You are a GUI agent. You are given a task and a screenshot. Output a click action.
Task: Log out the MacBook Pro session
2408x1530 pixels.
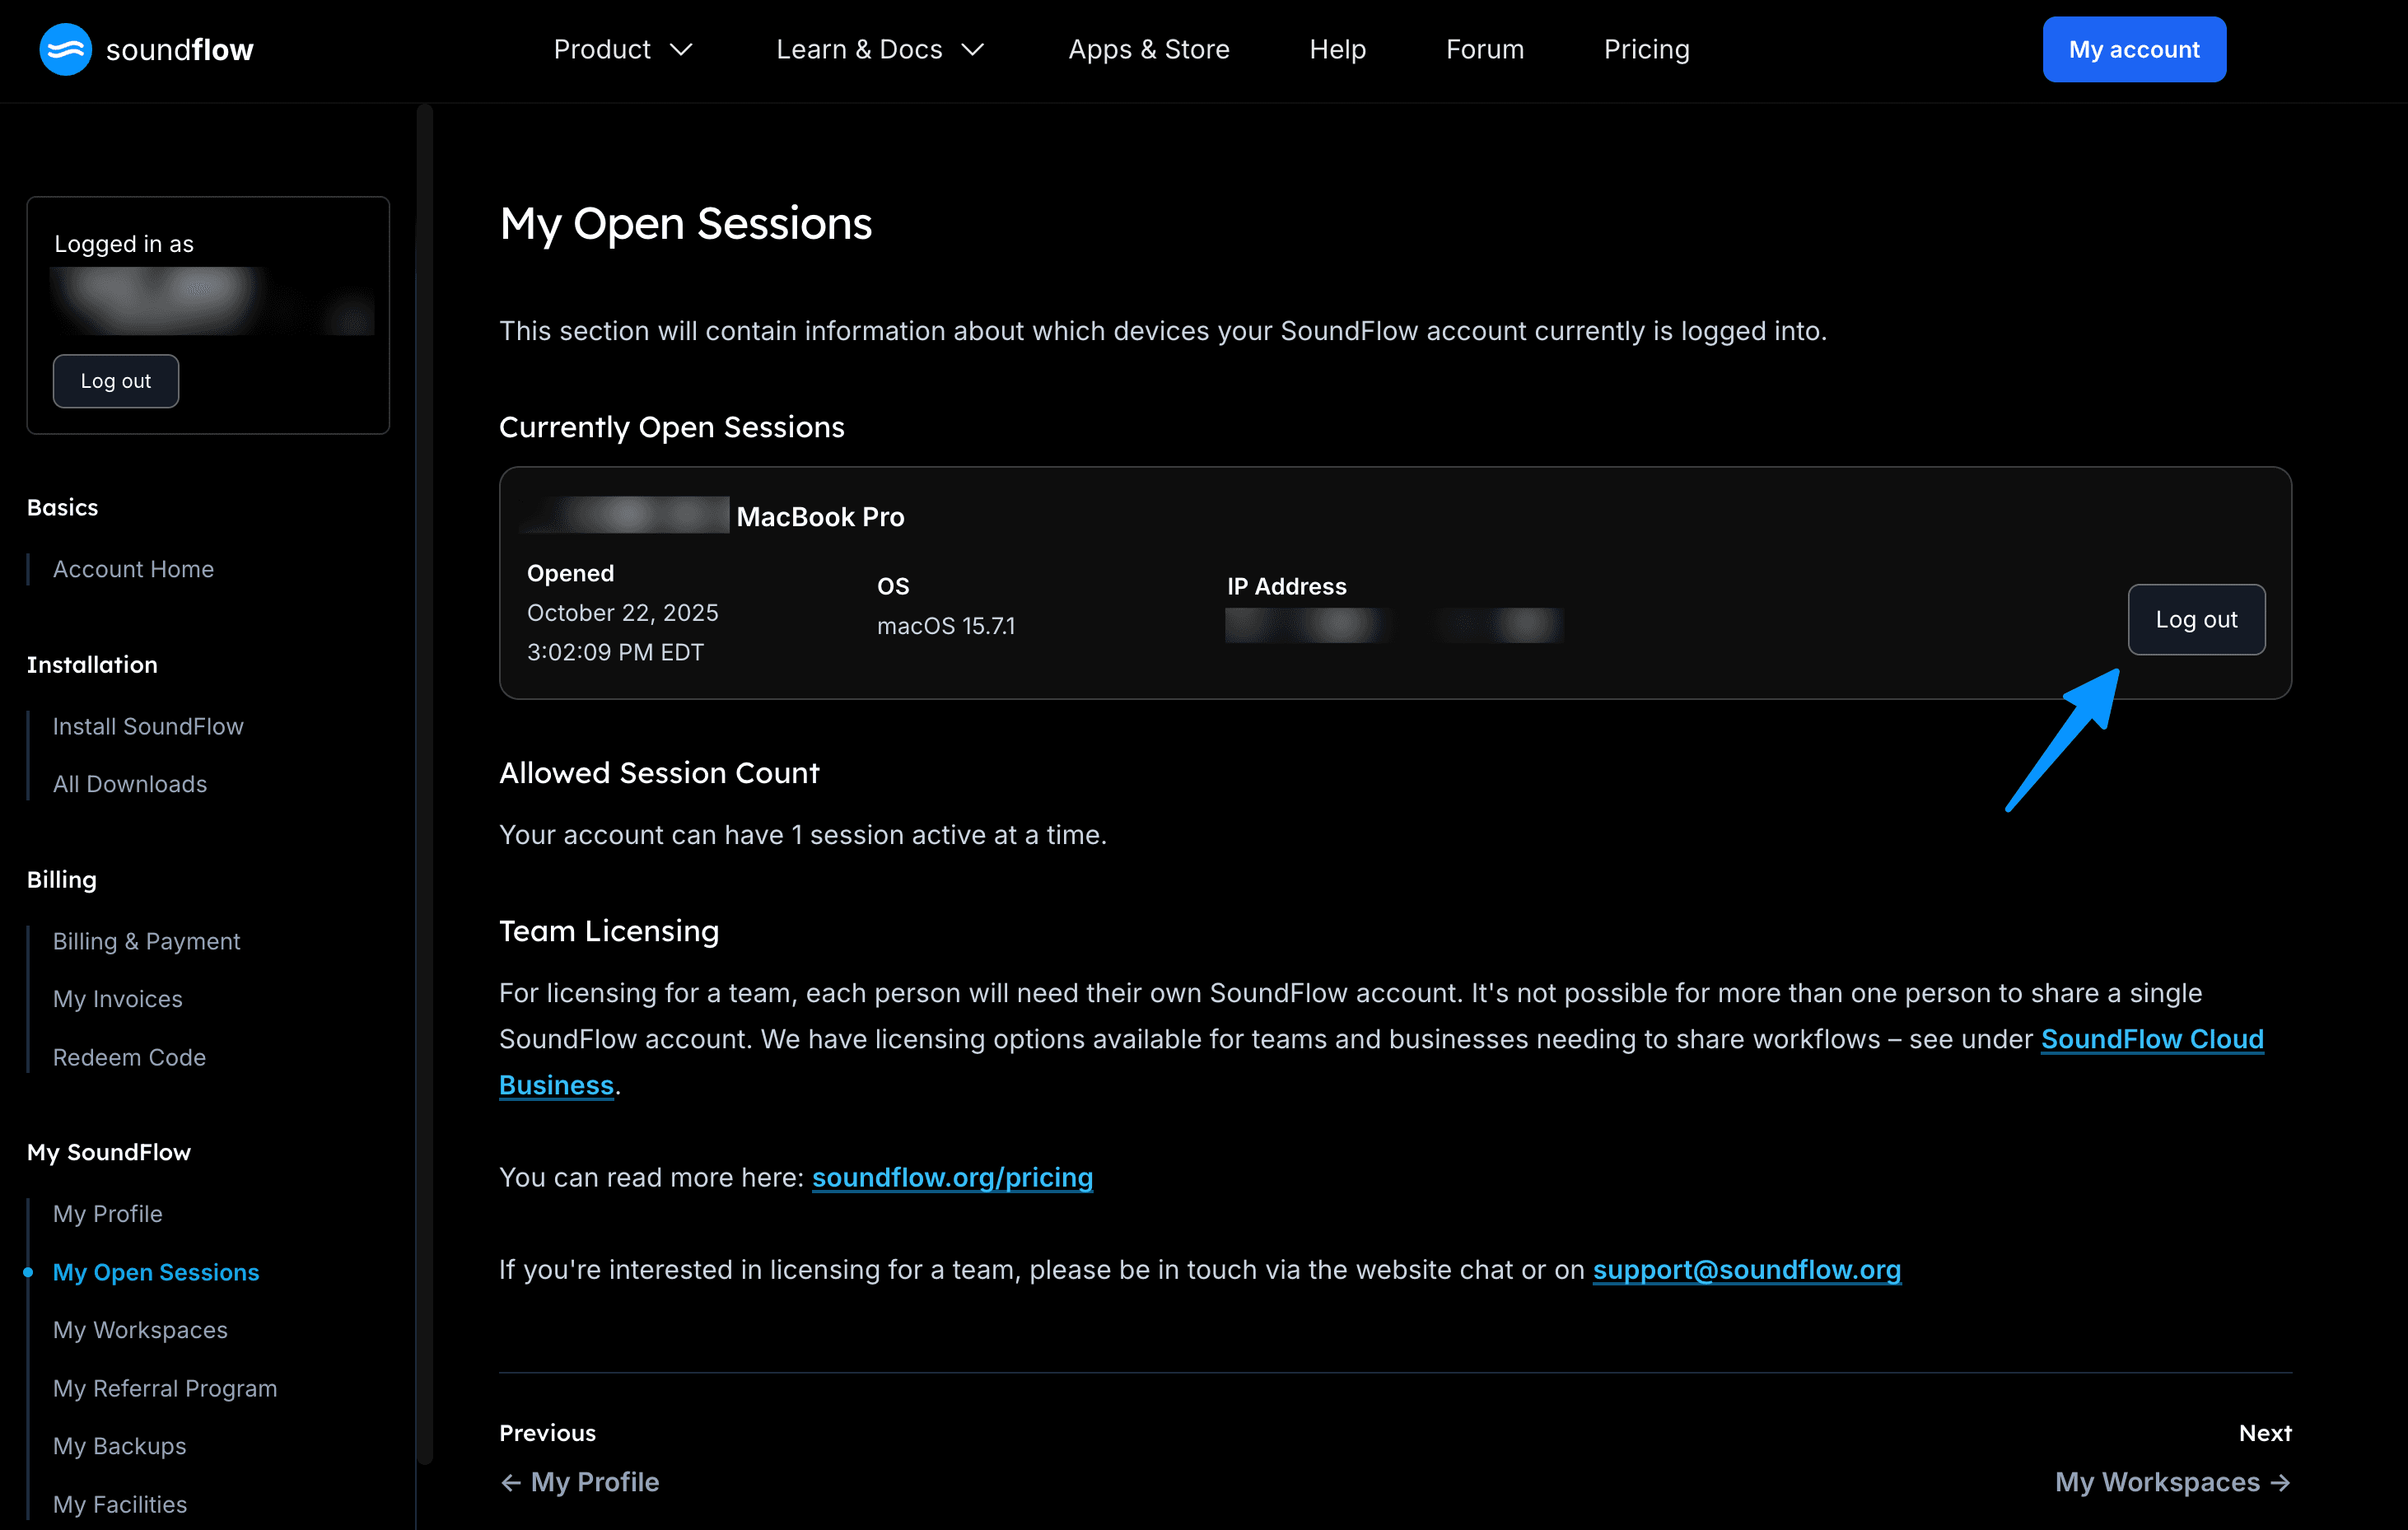[2195, 619]
